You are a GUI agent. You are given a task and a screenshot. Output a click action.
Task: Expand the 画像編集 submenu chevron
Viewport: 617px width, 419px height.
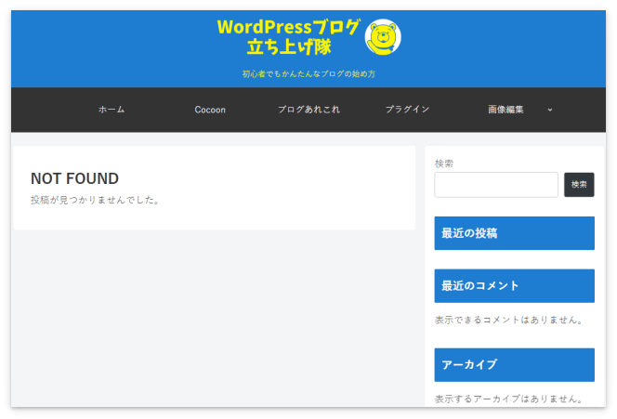click(550, 110)
